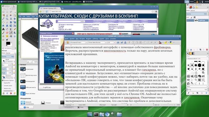Click Close button in settings window
The image size is (209, 117).
tap(80, 107)
